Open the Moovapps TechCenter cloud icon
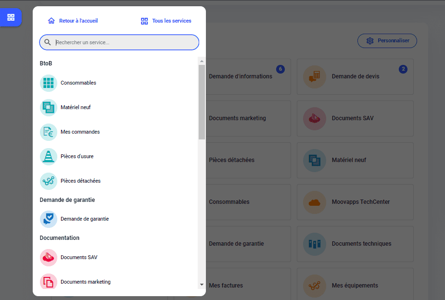 (314, 202)
